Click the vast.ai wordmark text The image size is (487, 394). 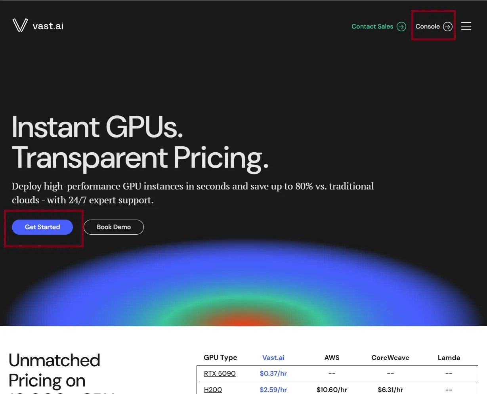(x=48, y=26)
